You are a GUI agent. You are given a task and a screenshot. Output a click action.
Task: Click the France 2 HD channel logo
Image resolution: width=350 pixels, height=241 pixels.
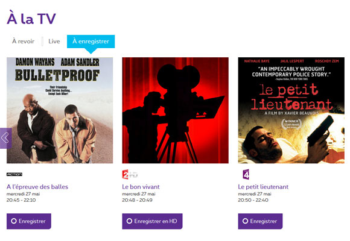pos(130,174)
